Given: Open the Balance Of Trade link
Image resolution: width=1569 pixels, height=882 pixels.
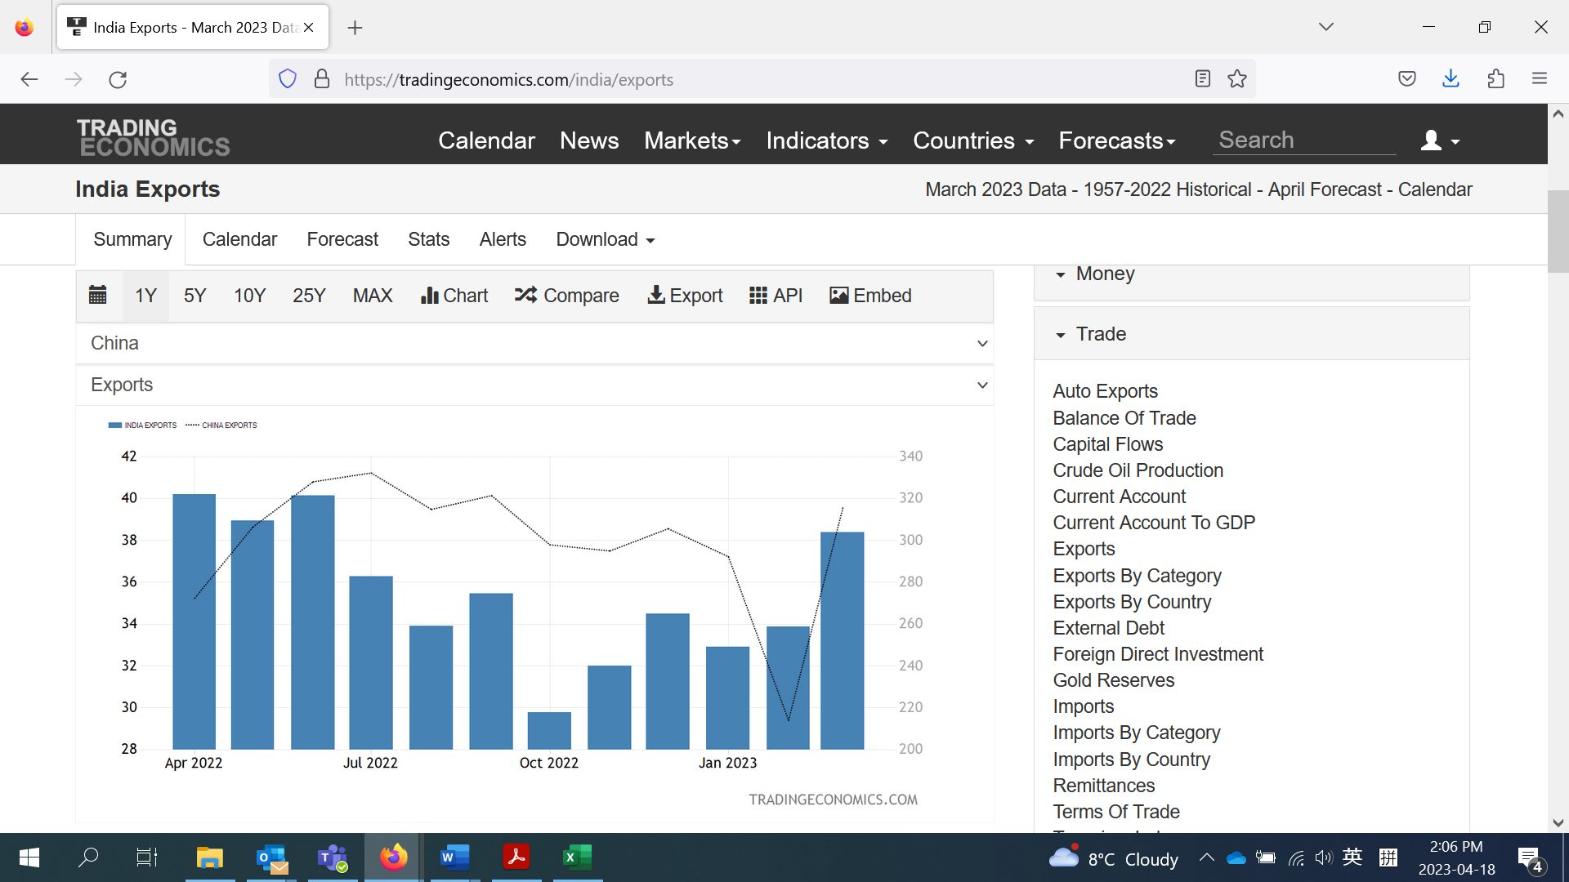Looking at the screenshot, I should tap(1124, 418).
